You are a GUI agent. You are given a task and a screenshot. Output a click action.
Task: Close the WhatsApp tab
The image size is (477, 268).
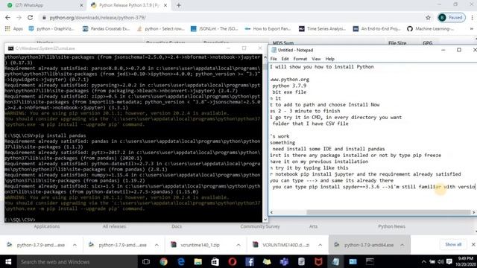coord(81,5)
